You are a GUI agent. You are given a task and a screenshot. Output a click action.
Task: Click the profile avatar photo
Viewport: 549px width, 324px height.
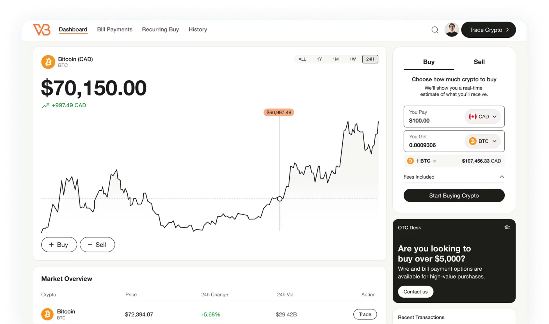(x=452, y=30)
